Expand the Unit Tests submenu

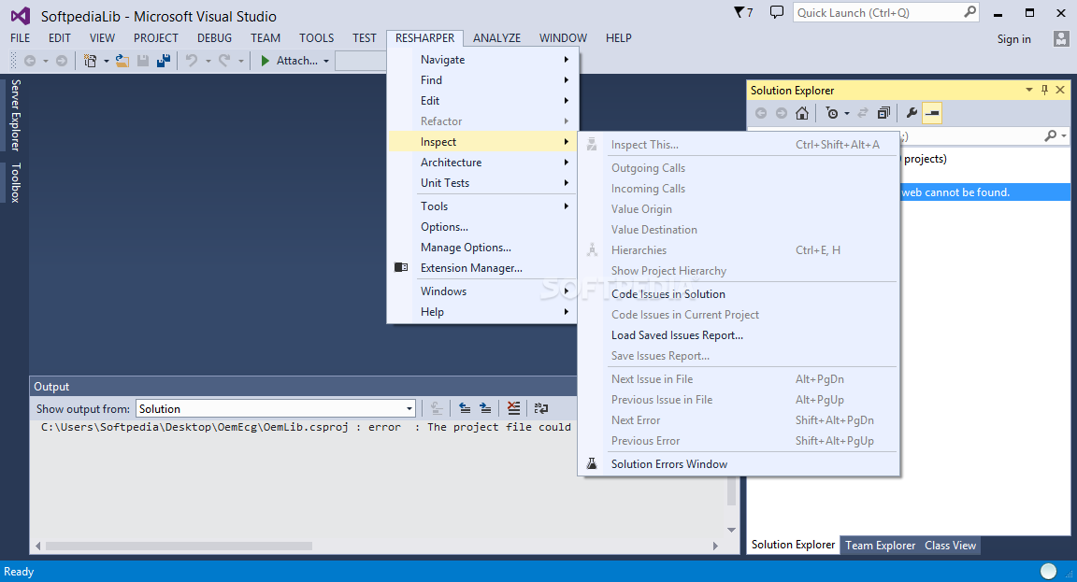coord(482,183)
